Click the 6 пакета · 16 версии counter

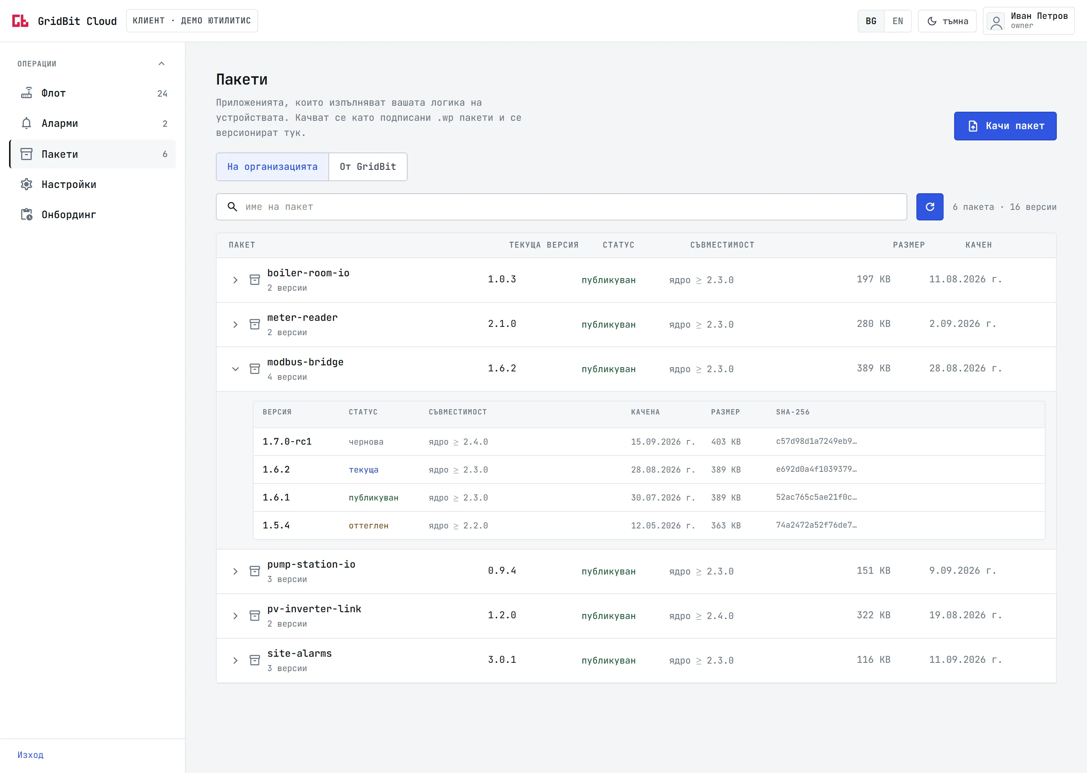1004,207
